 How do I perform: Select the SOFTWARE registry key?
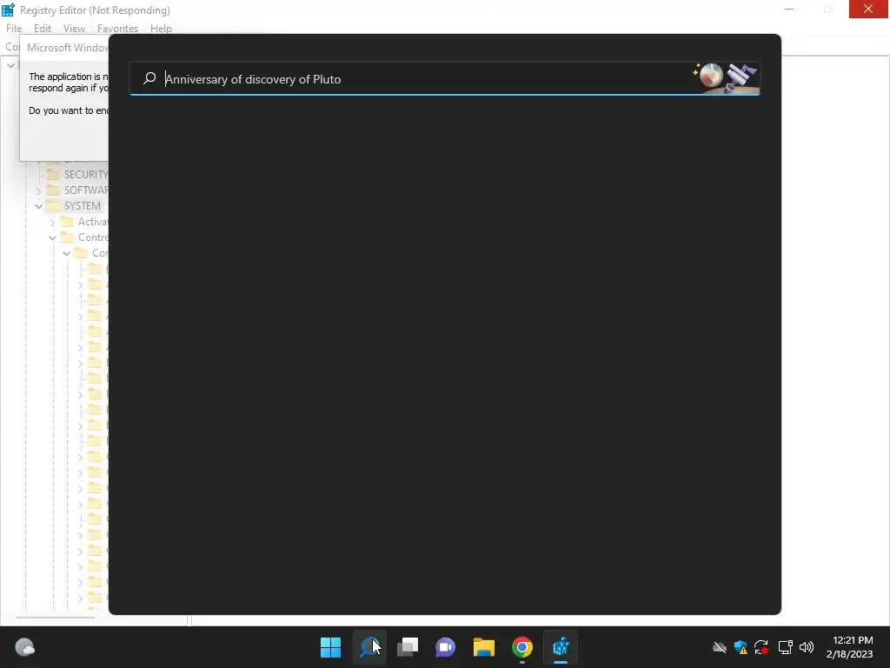(x=85, y=190)
